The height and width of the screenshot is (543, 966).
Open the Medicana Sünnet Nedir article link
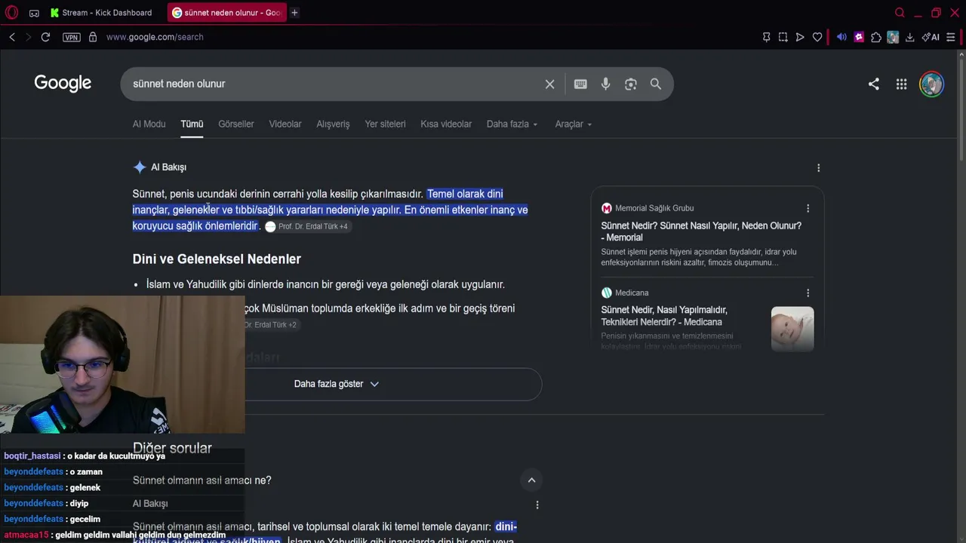pos(664,316)
